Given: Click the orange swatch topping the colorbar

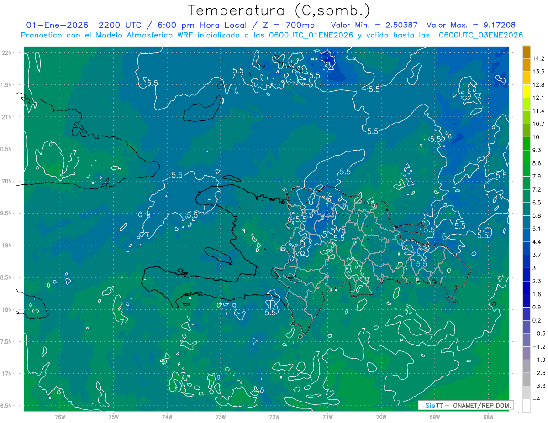Looking at the screenshot, I should pos(527,52).
